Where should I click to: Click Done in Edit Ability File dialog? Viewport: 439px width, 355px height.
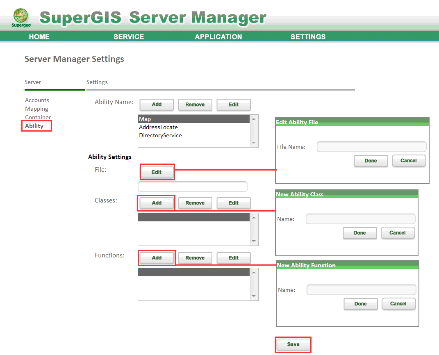pyautogui.click(x=371, y=161)
